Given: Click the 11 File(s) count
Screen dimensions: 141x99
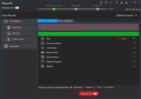Looking at the screenshot, I should click(x=123, y=39).
